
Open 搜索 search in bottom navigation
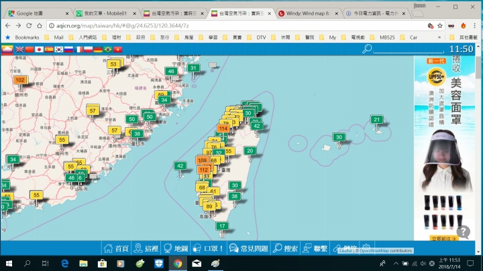click(x=286, y=248)
